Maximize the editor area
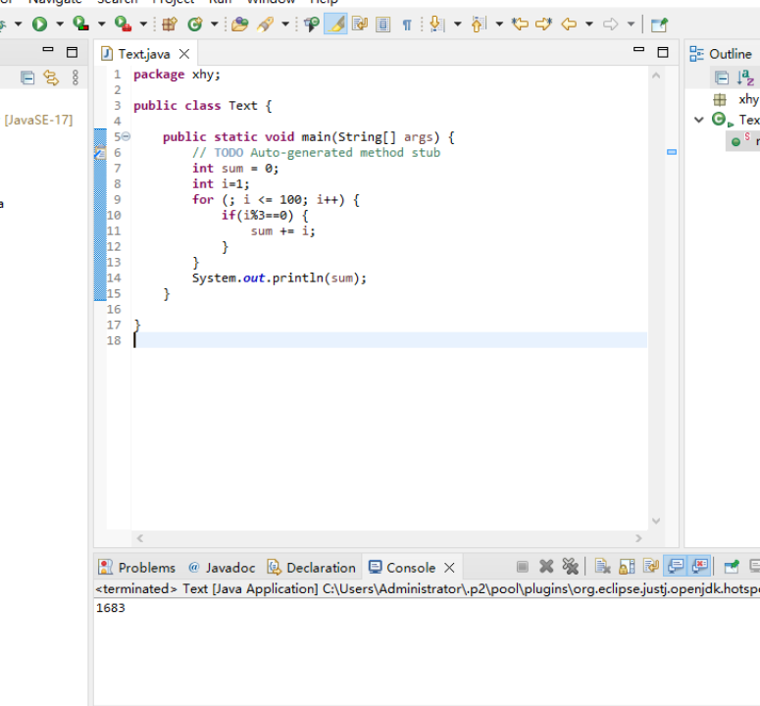760x706 pixels. pyautogui.click(x=663, y=52)
